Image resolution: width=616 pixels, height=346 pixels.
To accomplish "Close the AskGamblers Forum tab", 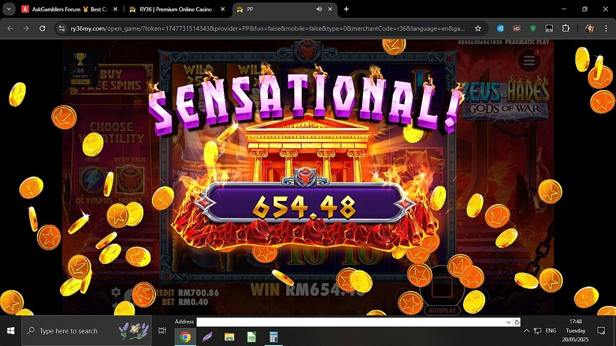I will coord(115,9).
